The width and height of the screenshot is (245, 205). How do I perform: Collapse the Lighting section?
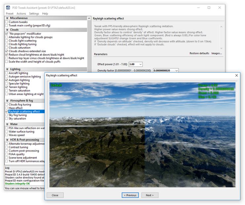tap(7, 69)
